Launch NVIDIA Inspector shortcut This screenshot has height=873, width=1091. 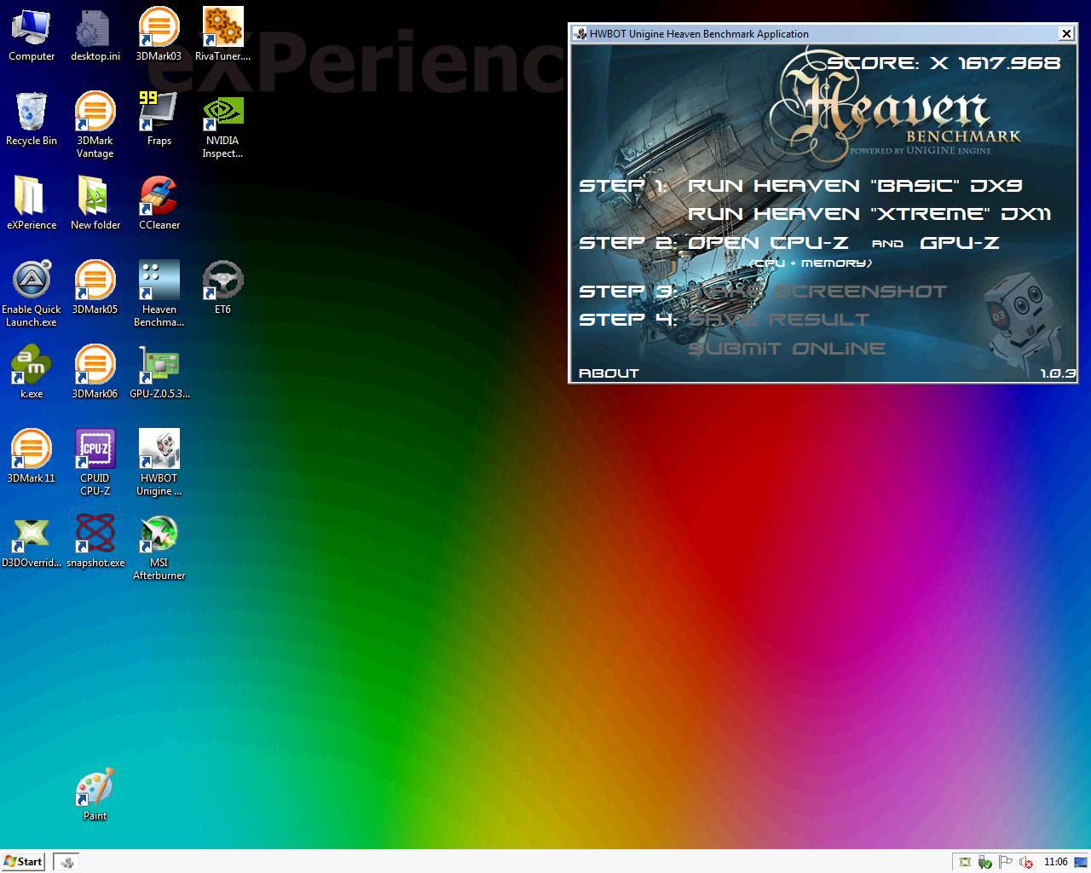point(222,125)
